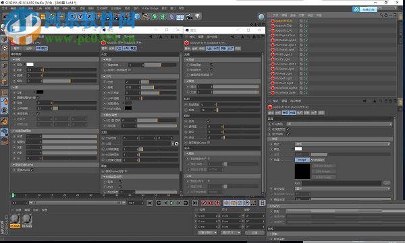Click the home icon in the Object Manager
Viewport: 405px width, 243px height.
pyautogui.click(x=386, y=15)
